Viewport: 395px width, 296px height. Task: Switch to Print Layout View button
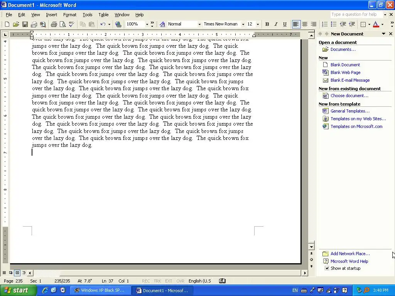tap(17, 272)
